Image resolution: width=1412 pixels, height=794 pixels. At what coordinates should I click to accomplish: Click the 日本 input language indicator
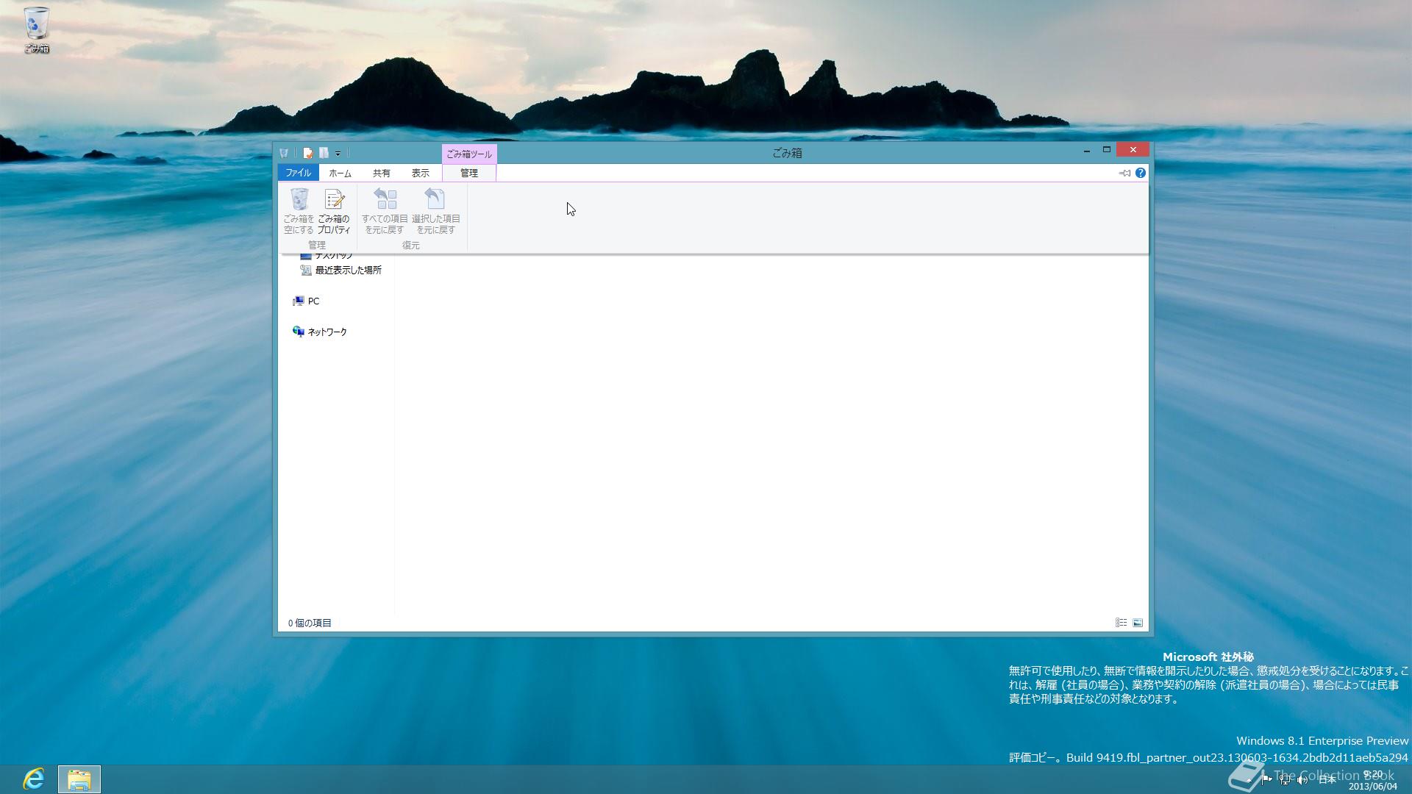[1327, 779]
